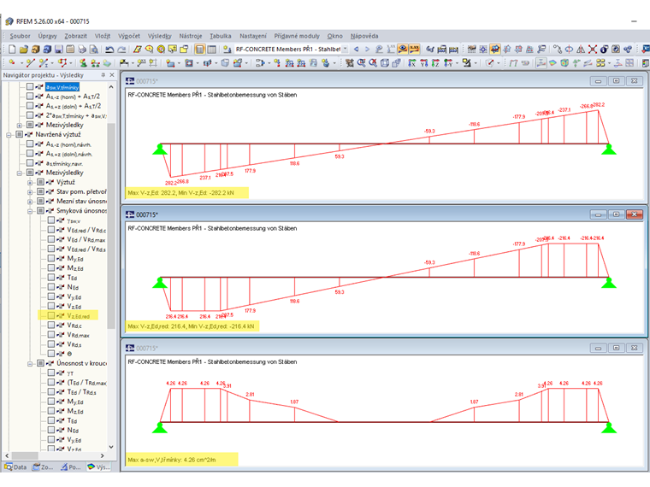Open the Nápověda menu
This screenshot has width=650, height=487.
[x=364, y=36]
